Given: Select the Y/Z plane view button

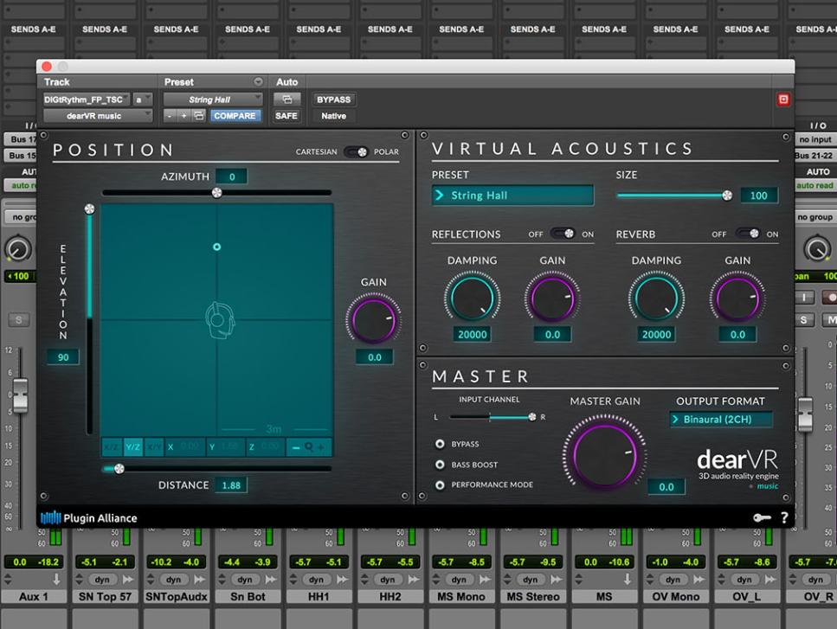Looking at the screenshot, I should tap(132, 446).
